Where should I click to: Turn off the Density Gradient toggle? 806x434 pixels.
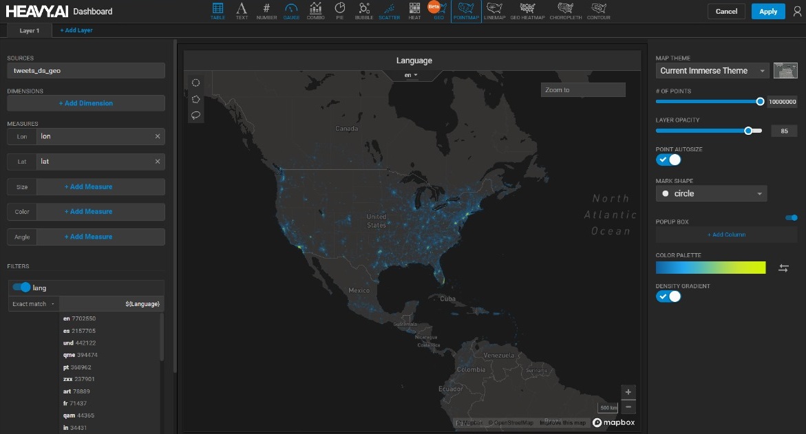coord(668,296)
